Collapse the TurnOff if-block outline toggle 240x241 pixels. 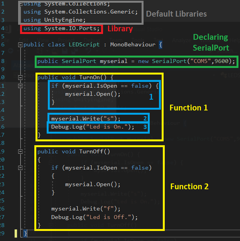[21, 168]
